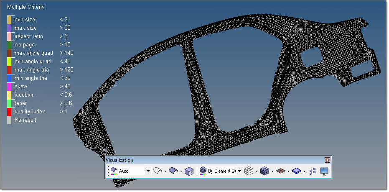Click the blue 3D layer representation icon
Image resolution: width=389 pixels, height=192 pixels.
(x=296, y=171)
